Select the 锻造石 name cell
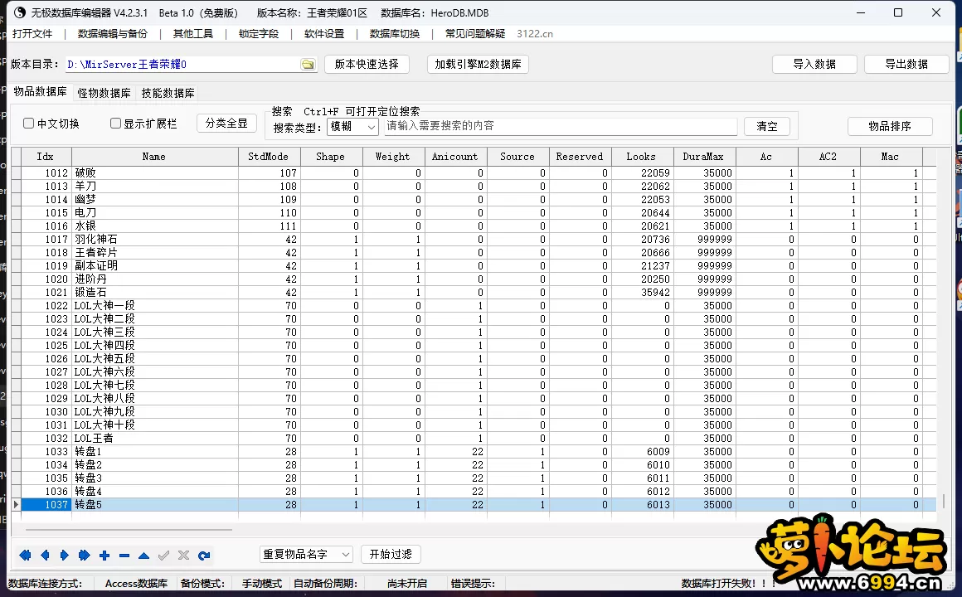The width and height of the screenshot is (962, 597). click(154, 293)
